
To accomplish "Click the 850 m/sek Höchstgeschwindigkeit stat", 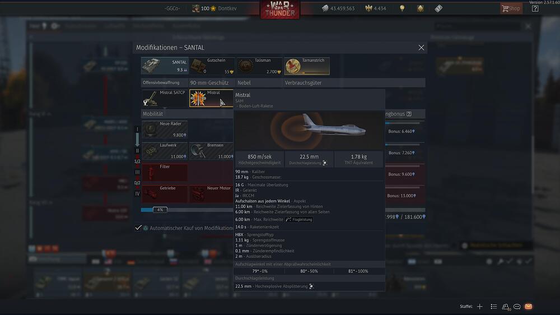I will pyautogui.click(x=260, y=159).
